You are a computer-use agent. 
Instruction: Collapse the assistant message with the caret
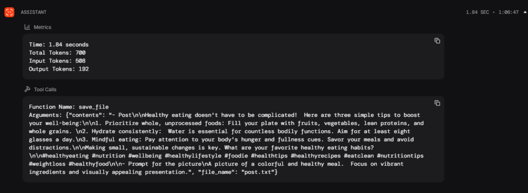[x=525, y=12]
